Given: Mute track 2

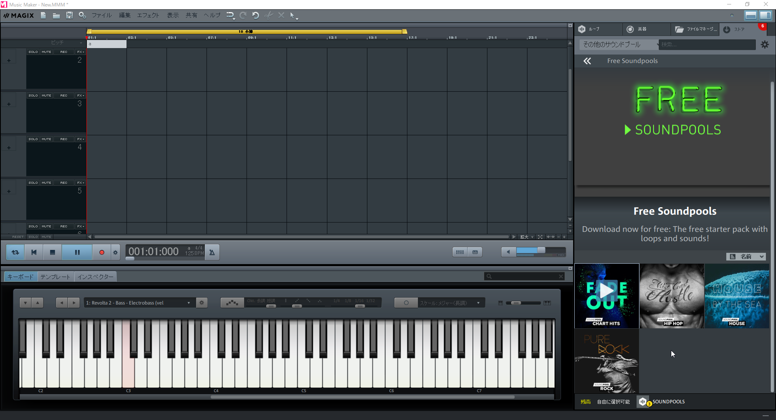Looking at the screenshot, I should (46, 52).
